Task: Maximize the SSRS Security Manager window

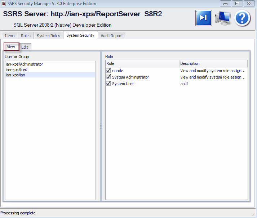Action: pyautogui.click(x=237, y=4)
